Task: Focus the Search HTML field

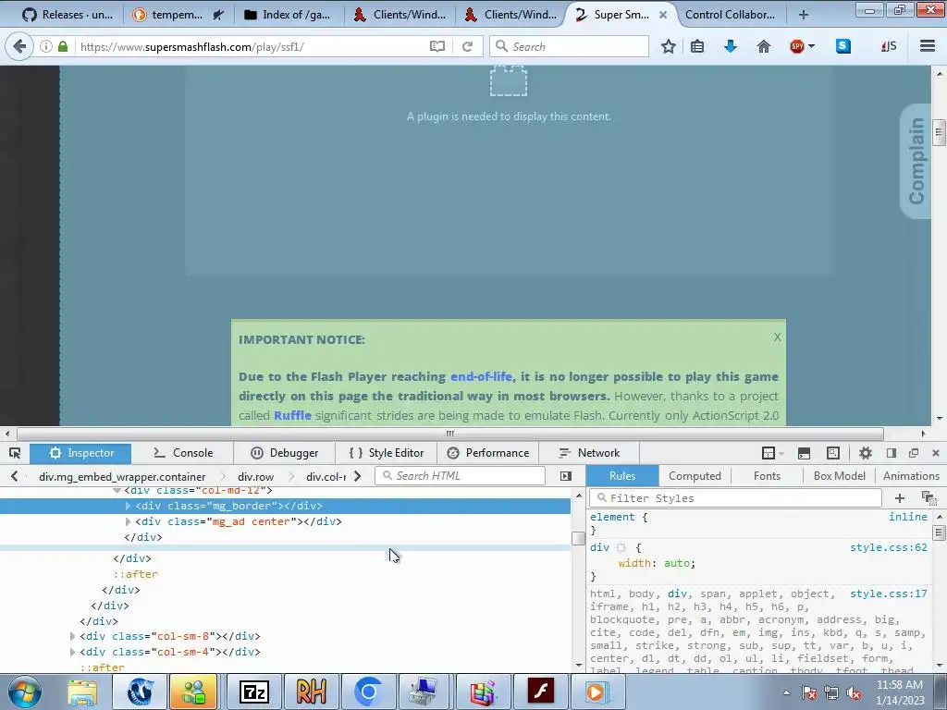Action: coord(461,476)
